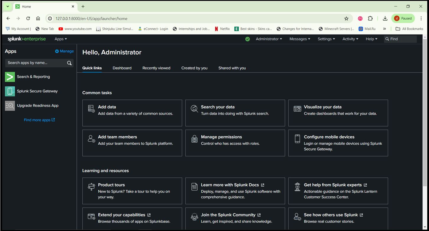Image resolution: width=429 pixels, height=231 pixels.
Task: Click the Visualize your data dashboard icon
Action: (297, 109)
